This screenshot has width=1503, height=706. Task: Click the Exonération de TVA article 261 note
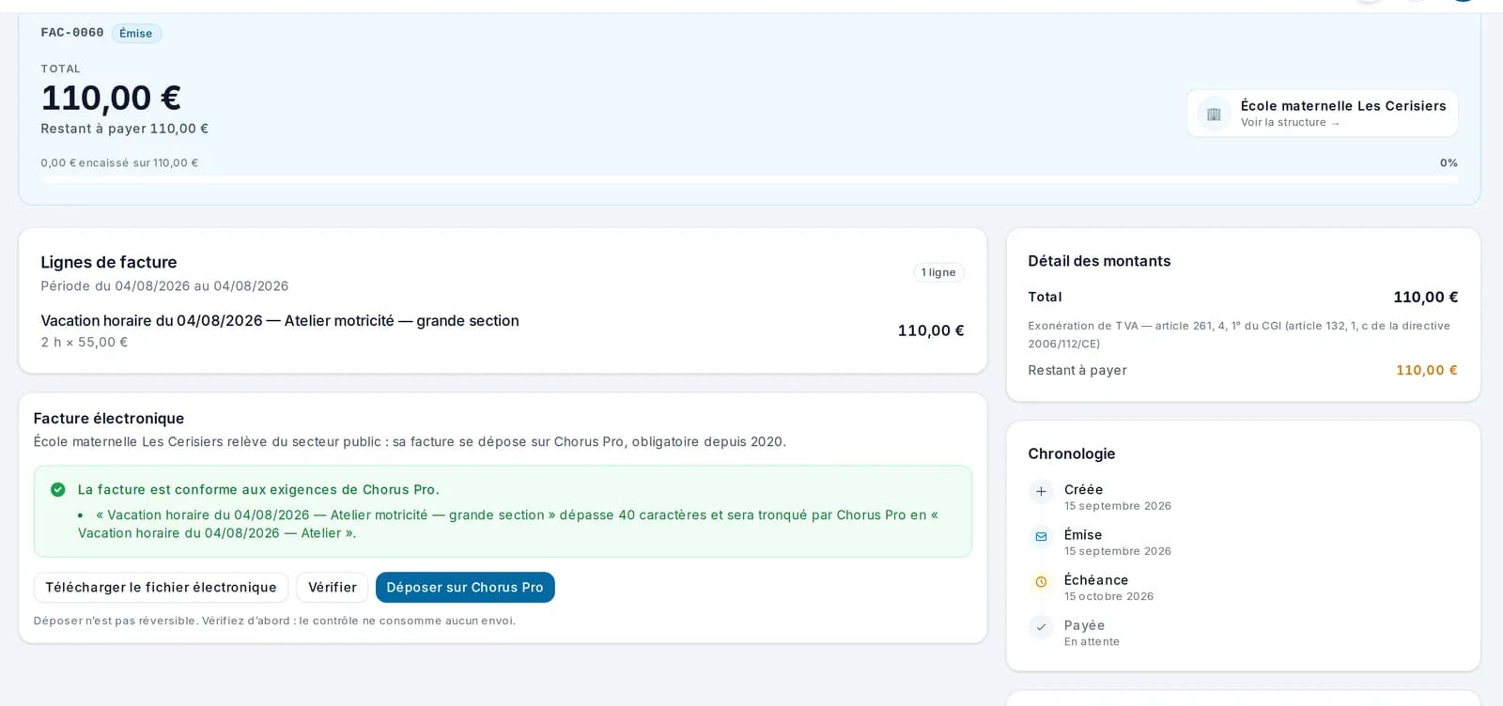click(1239, 334)
